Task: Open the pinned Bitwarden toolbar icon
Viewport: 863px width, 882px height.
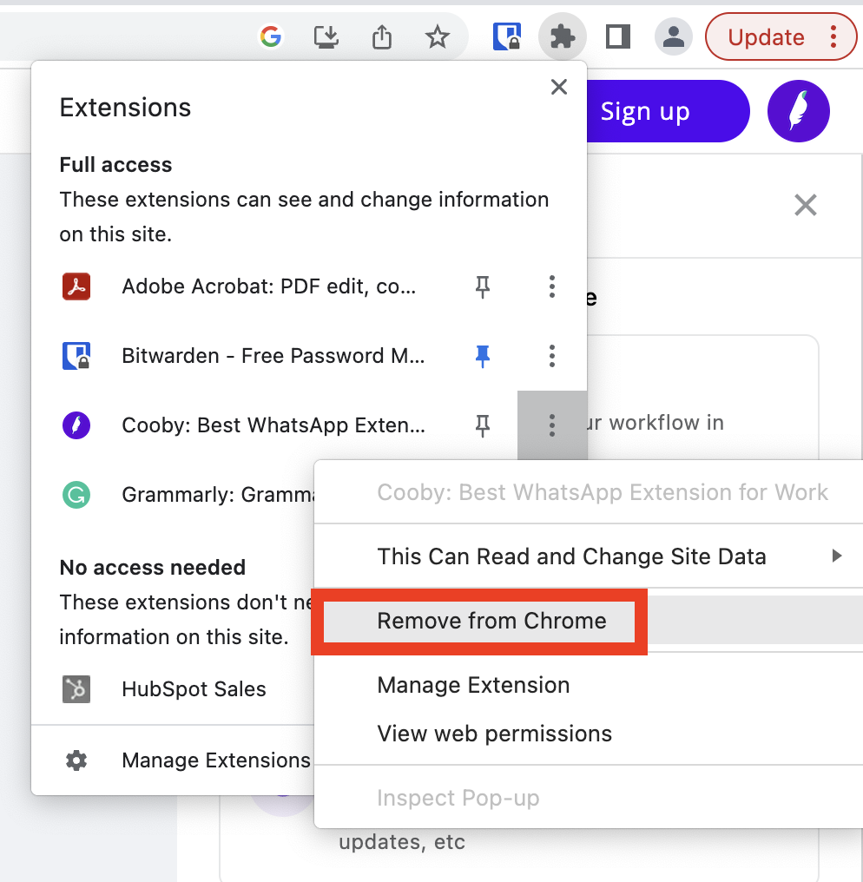Action: pyautogui.click(x=507, y=37)
